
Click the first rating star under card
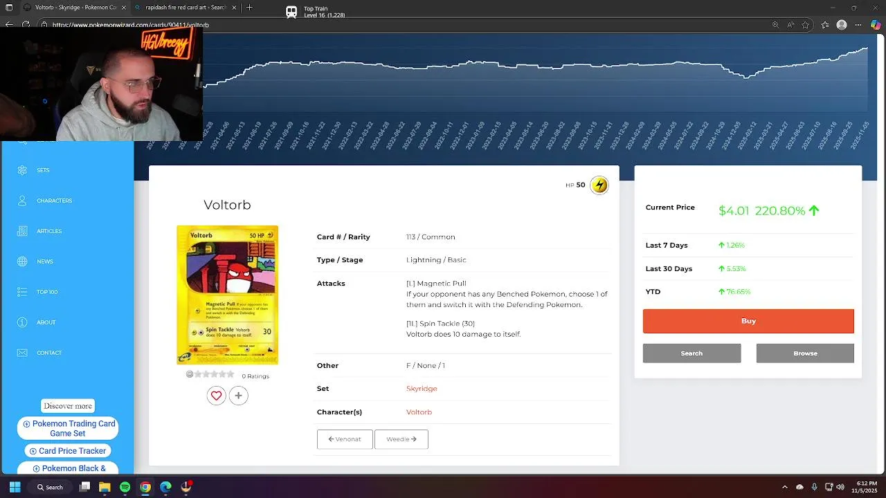198,374
